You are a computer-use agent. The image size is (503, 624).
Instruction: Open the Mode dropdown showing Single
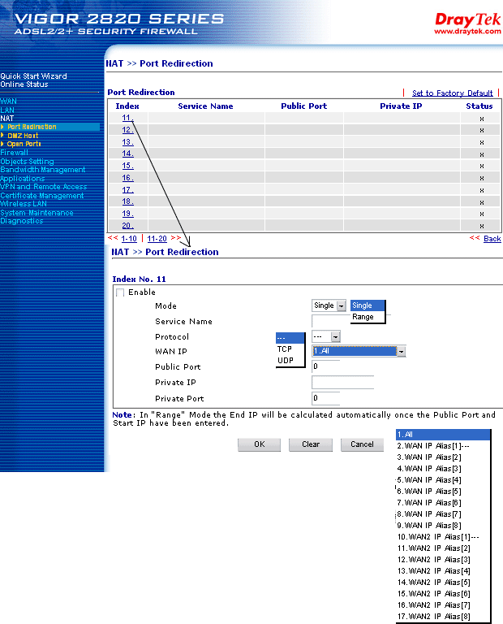click(329, 305)
